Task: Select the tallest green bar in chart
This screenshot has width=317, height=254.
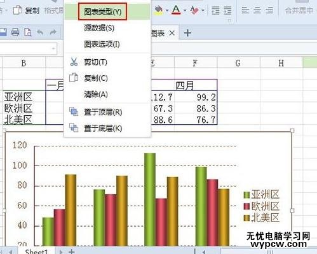Action: 150,199
